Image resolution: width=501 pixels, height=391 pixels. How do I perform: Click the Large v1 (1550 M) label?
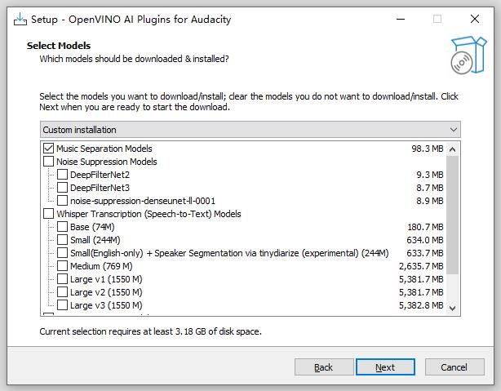tap(106, 279)
